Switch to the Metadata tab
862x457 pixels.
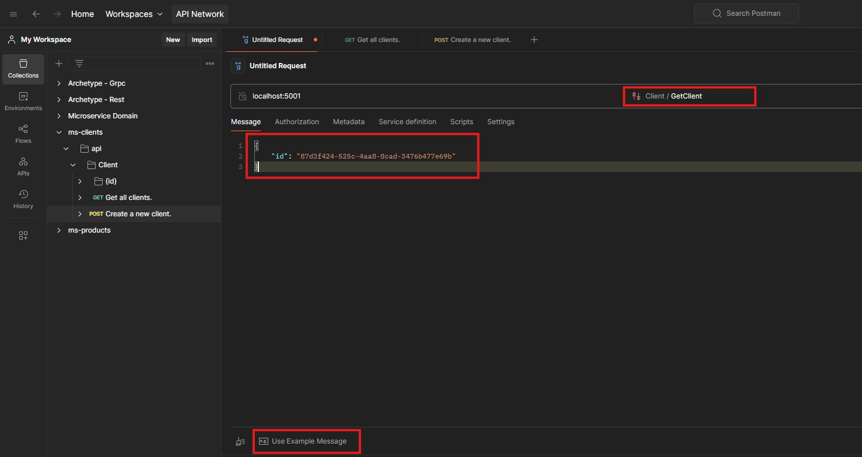349,122
